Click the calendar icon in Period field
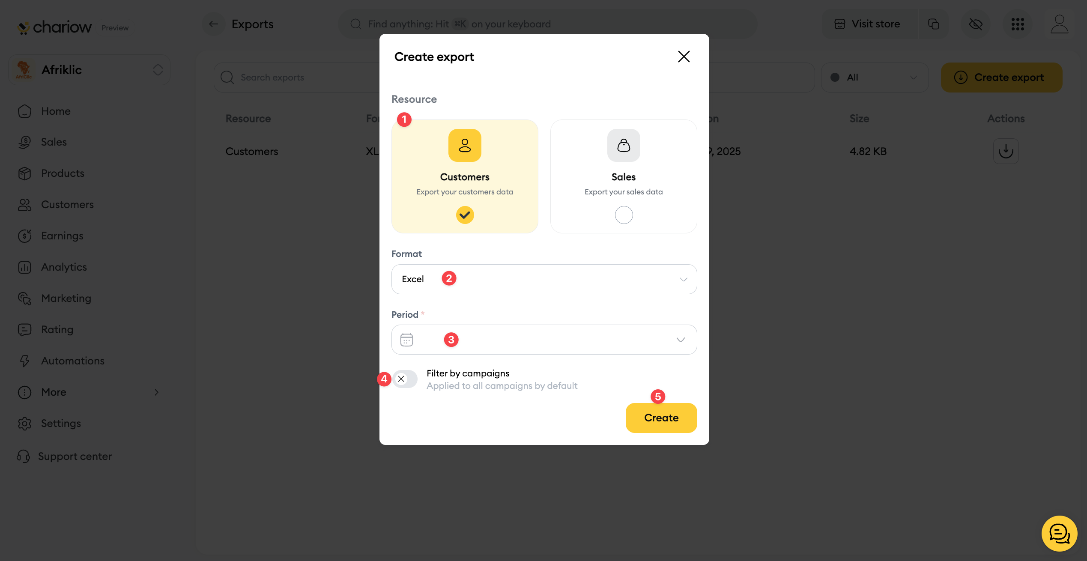This screenshot has height=561, width=1087. pyautogui.click(x=406, y=340)
